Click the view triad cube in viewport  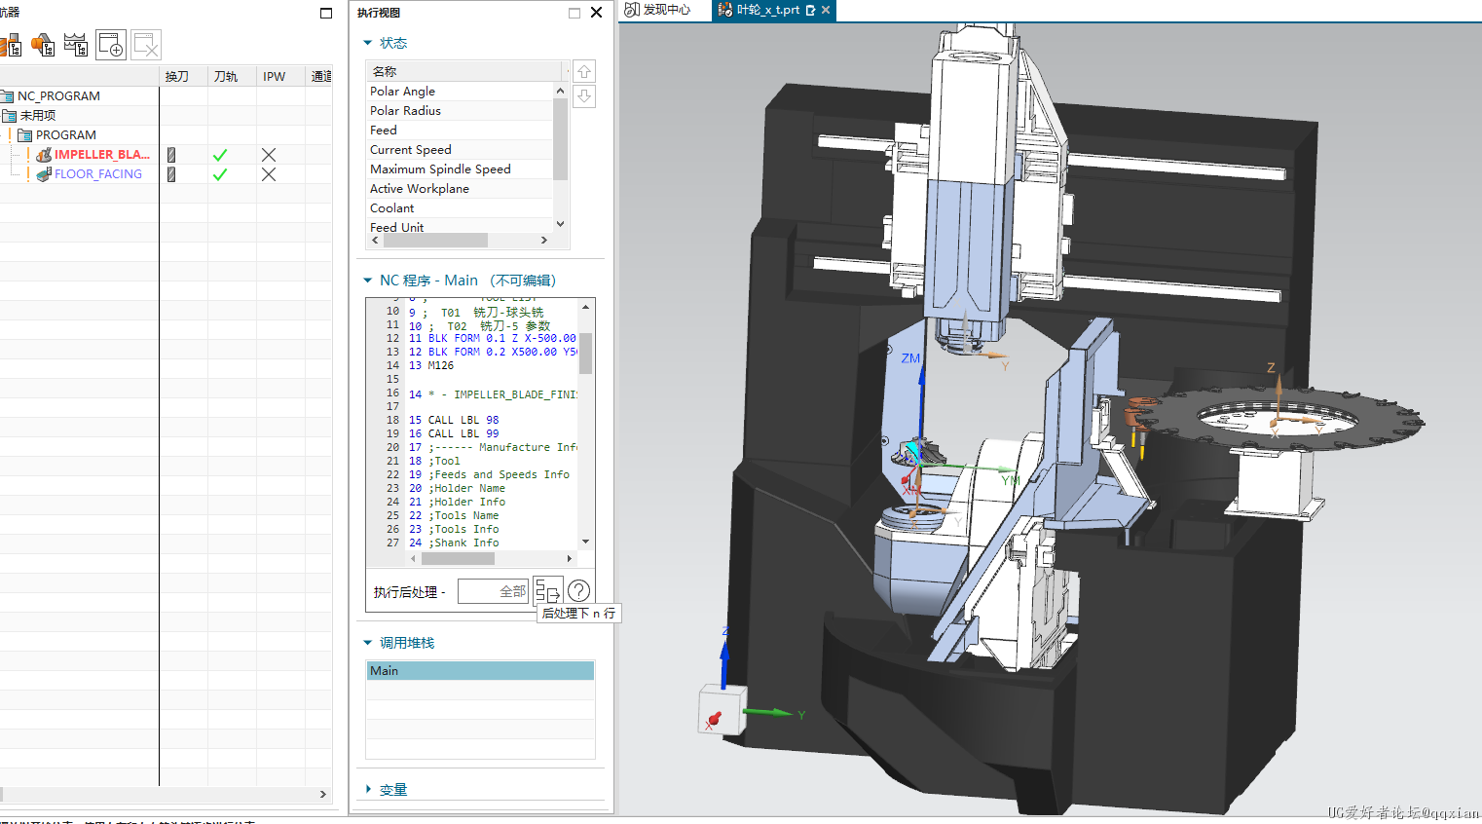click(x=722, y=709)
